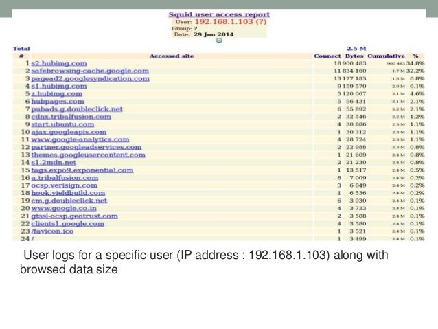Click the Accessed site column header

tap(172, 56)
